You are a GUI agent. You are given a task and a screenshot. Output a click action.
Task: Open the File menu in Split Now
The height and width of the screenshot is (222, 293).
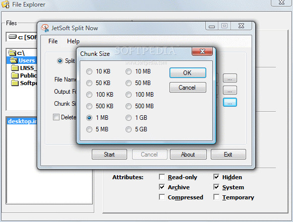coord(53,41)
